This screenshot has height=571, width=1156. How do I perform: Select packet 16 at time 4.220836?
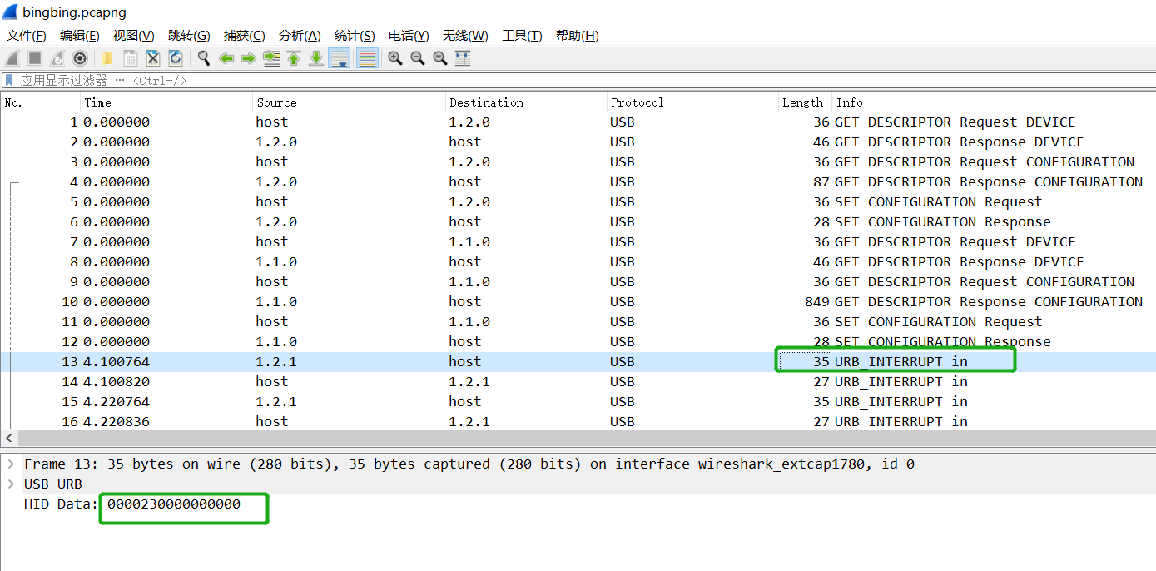(578, 421)
